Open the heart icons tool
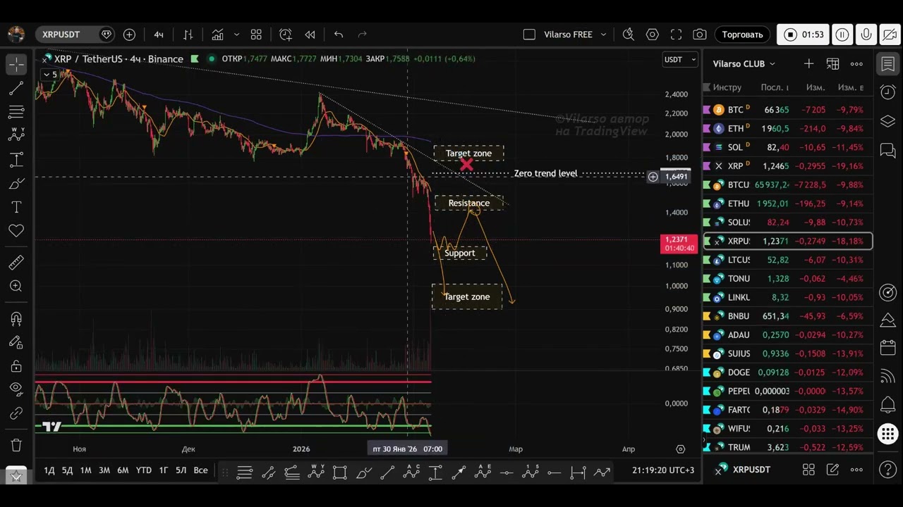Viewport: 903px width, 507px height. coord(16,231)
